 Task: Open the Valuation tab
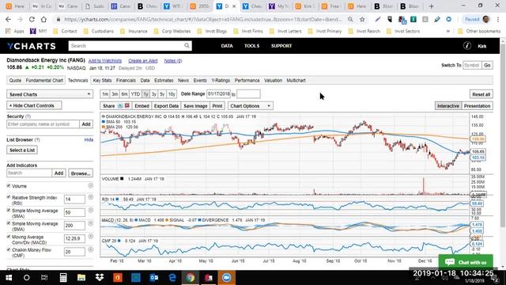point(273,81)
